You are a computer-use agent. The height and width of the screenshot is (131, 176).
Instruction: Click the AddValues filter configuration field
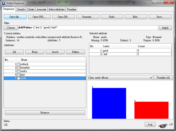pos(88,28)
